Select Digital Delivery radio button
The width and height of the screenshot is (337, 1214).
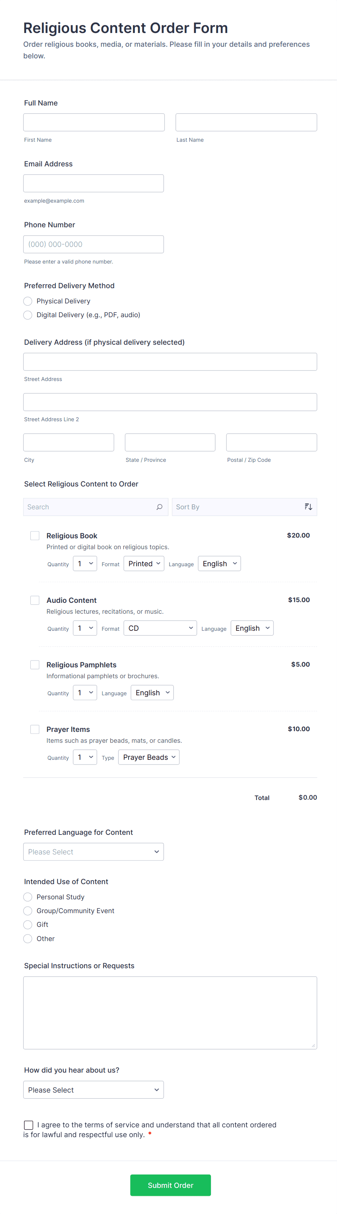(28, 315)
